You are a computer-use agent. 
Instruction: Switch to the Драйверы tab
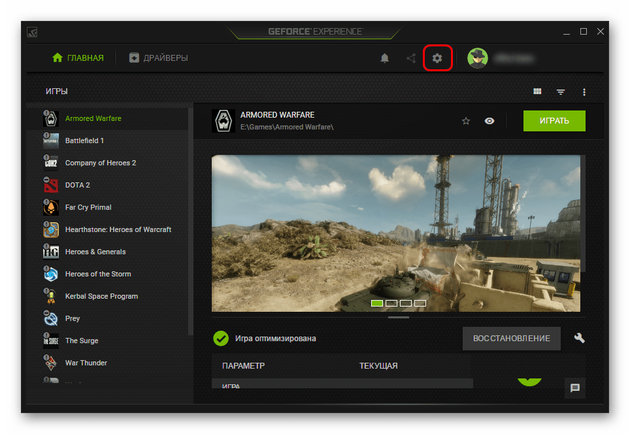click(158, 58)
